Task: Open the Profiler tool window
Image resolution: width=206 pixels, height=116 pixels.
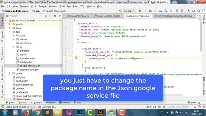Action: coord(51,102)
